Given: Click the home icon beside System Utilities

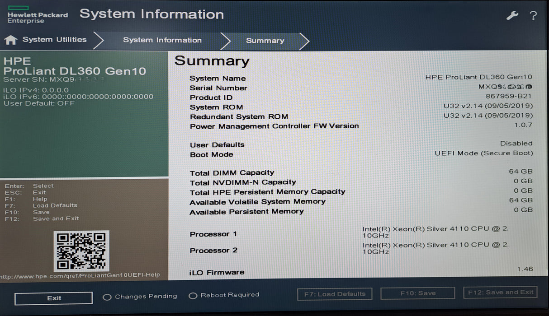Looking at the screenshot, I should (x=10, y=40).
